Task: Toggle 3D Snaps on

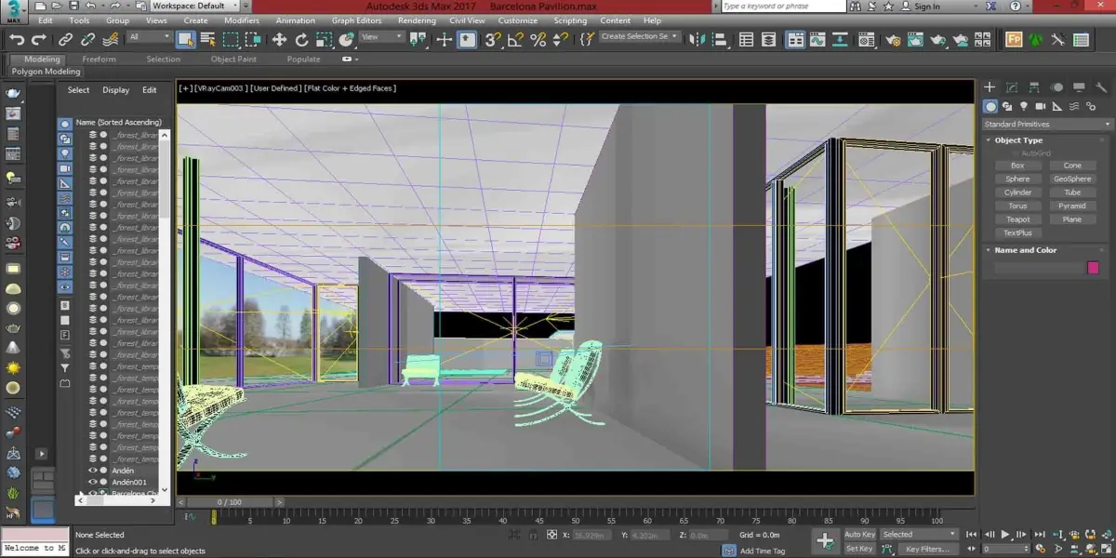Action: 492,39
